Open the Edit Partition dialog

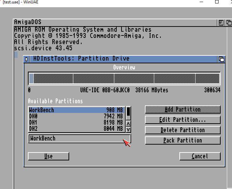(183, 120)
